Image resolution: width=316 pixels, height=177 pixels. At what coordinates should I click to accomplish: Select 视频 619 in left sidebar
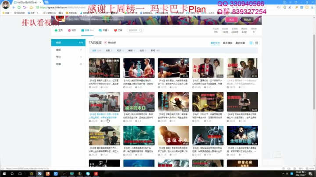pyautogui.click(x=68, y=42)
